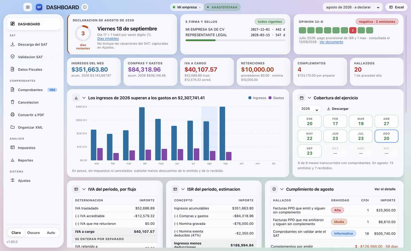This screenshot has height=251, width=411.
Task: Open Descarga del SAT in sidebar
Action: coord(33,45)
